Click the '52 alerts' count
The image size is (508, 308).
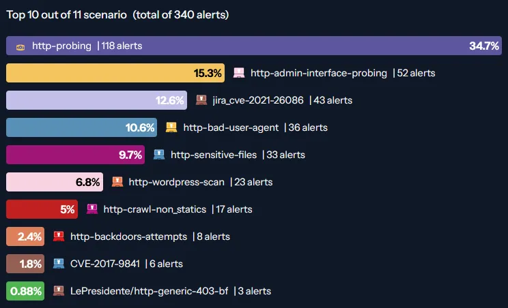click(x=416, y=73)
